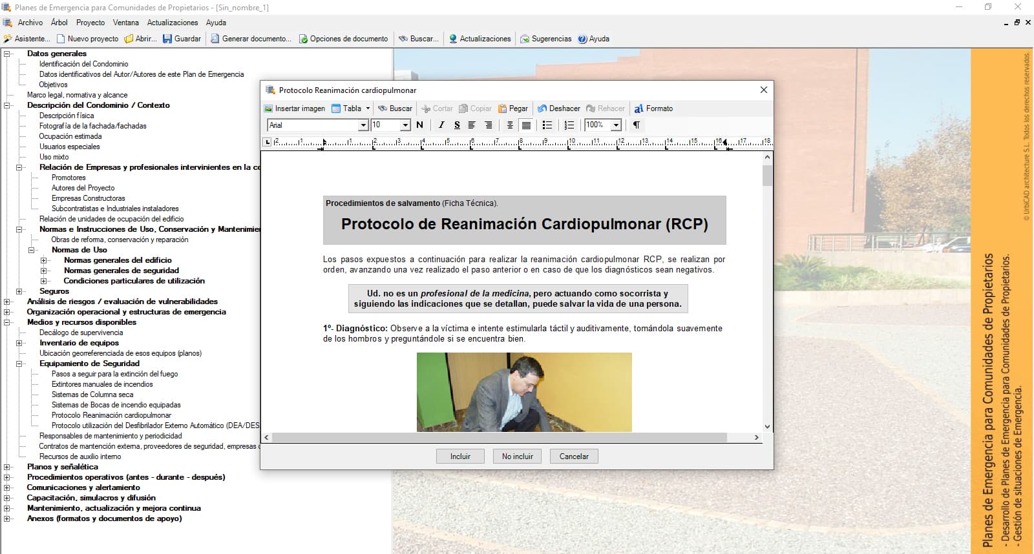Viewport: 1034px width, 554px height.
Task: Collapse the Datos generales tree node
Action: [7, 54]
